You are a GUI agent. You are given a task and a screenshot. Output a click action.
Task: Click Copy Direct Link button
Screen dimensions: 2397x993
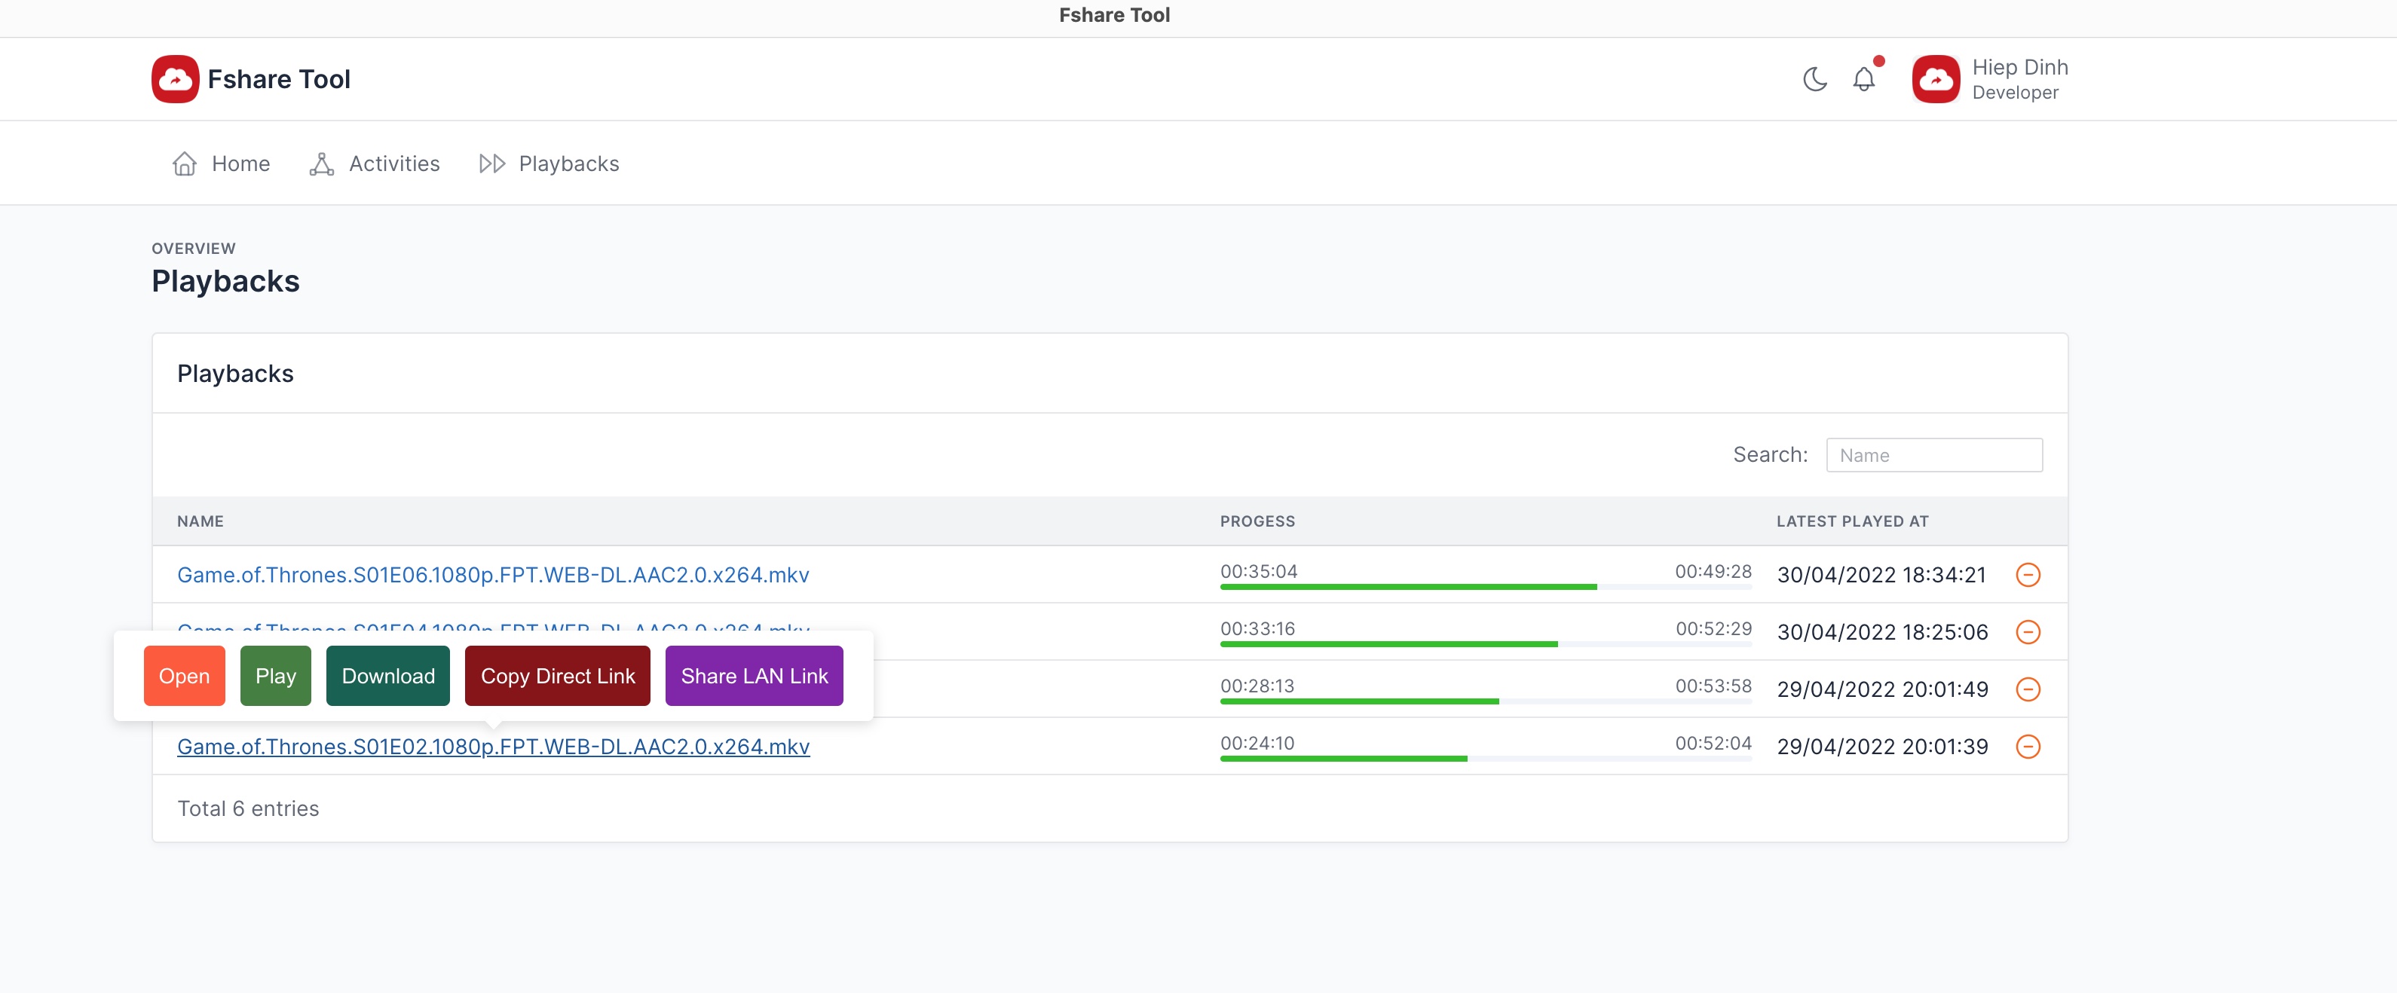pos(558,674)
